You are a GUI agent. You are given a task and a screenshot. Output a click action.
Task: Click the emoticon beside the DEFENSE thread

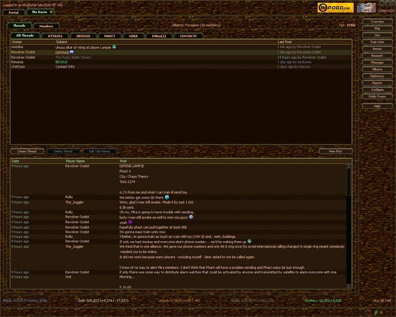(72, 52)
